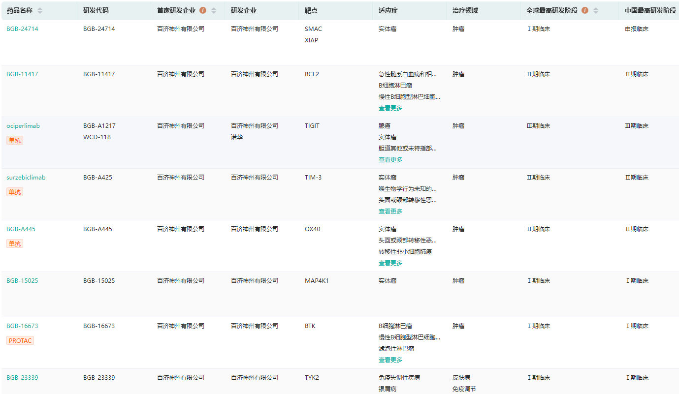Select the TIGIT target cell

312,126
